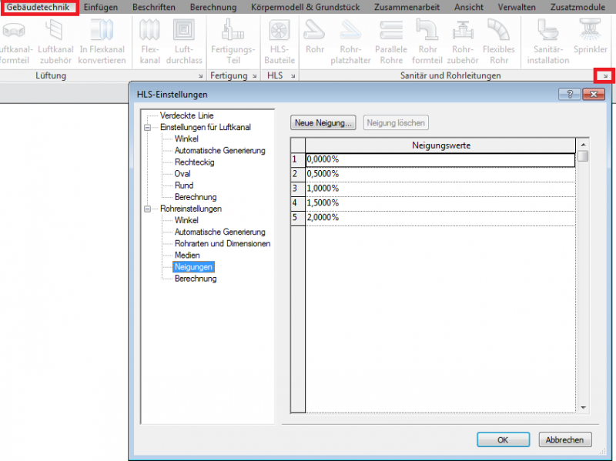
Task: Select the Parallele Rohre tool
Action: (391, 31)
